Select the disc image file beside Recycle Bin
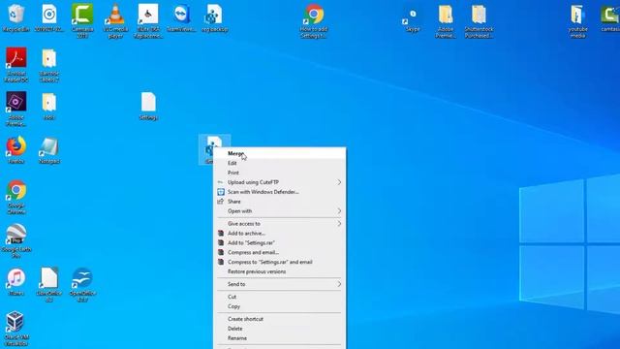 [49, 17]
